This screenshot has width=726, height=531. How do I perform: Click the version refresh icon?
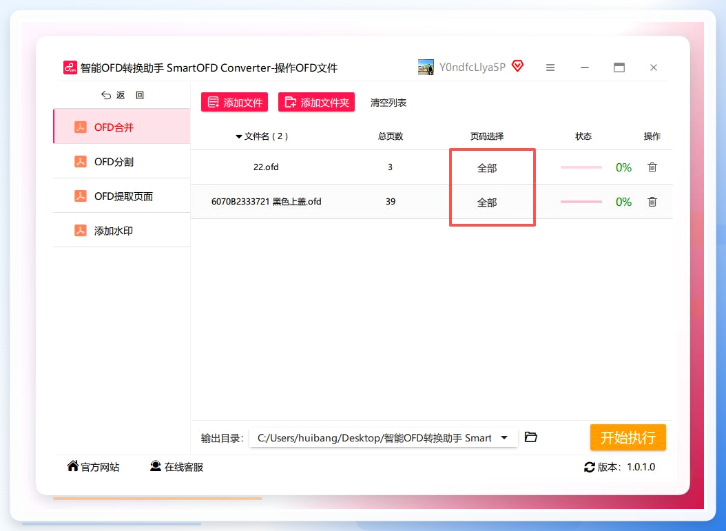[x=590, y=467]
